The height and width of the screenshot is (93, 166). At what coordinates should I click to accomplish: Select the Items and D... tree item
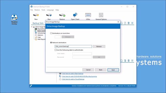pyautogui.click(x=40, y=31)
